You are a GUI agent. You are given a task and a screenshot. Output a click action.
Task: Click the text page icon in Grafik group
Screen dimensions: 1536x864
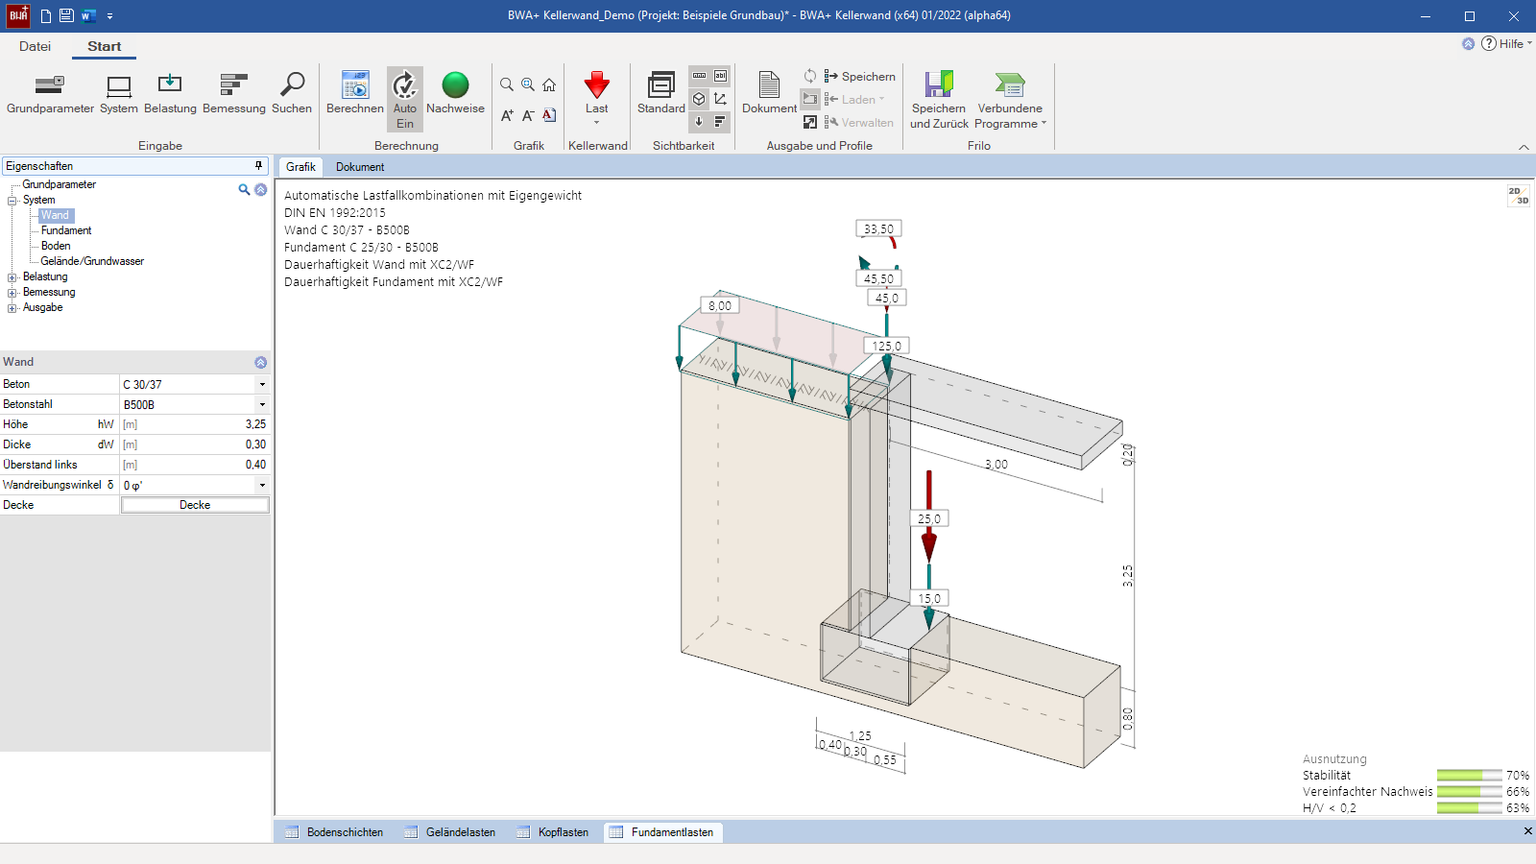[x=549, y=115]
